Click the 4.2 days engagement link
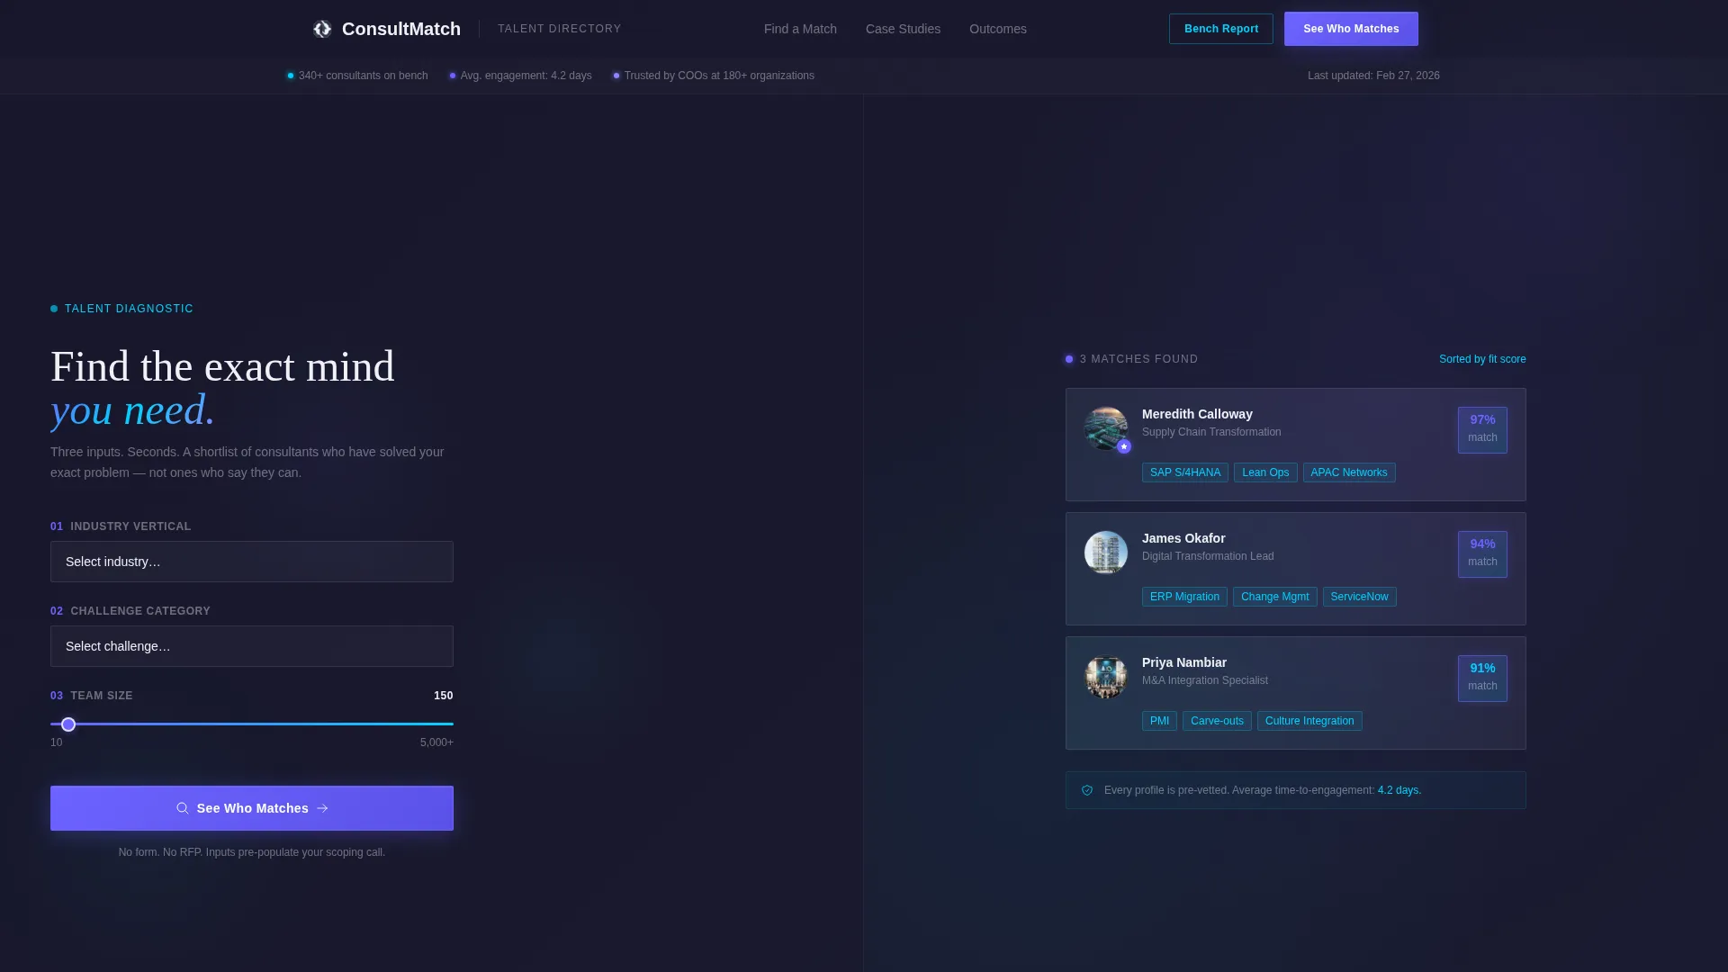This screenshot has height=972, width=1728. (x=1399, y=790)
